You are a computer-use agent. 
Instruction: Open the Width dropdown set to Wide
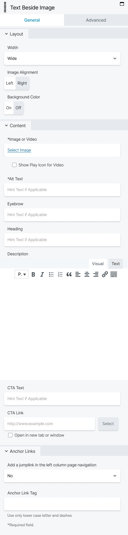pos(62,59)
